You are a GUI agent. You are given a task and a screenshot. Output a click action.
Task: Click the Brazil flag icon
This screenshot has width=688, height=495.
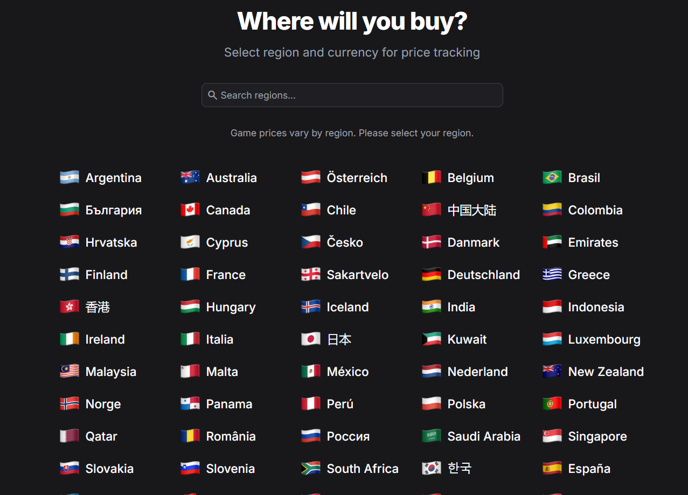[552, 178]
